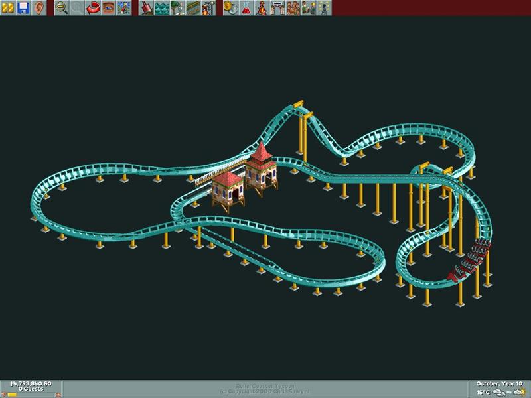The height and width of the screenshot is (398, 531).
Task: Open research via the red flask
Action: coord(246,8)
